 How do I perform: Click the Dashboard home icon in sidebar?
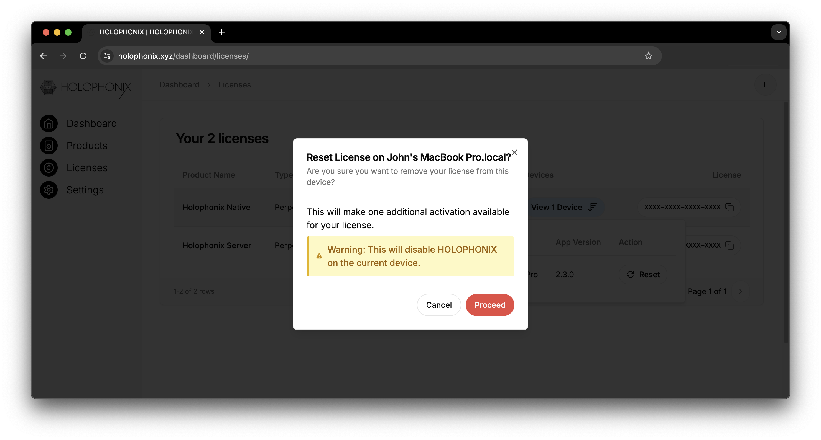point(49,123)
